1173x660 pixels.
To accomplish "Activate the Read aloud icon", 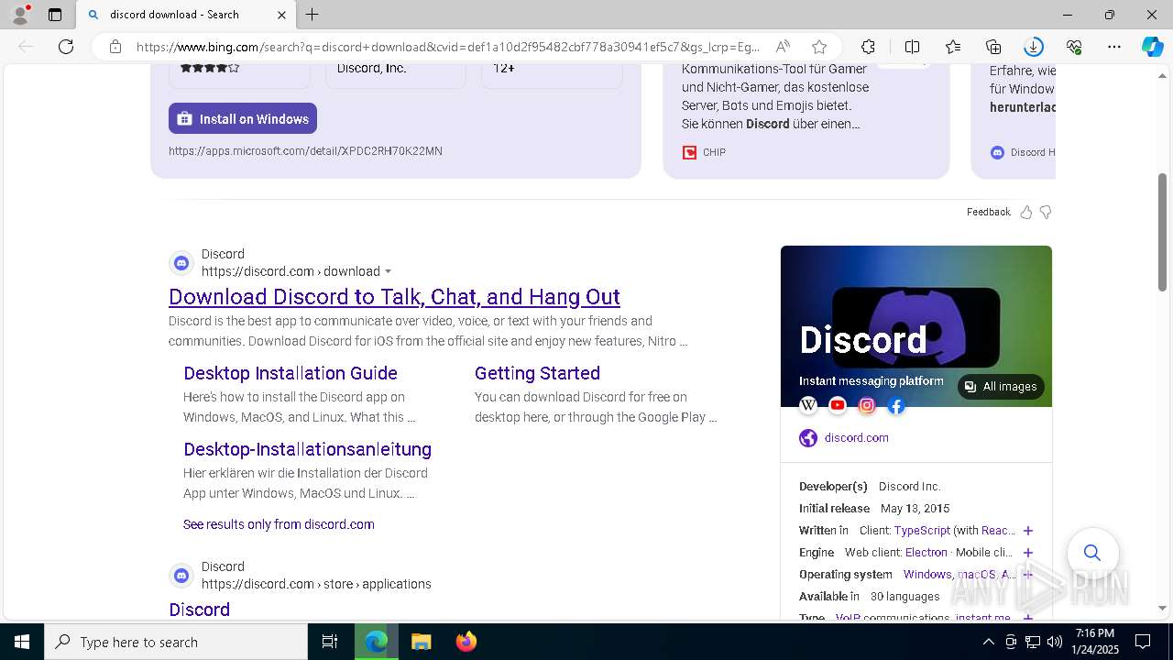I will pyautogui.click(x=783, y=47).
